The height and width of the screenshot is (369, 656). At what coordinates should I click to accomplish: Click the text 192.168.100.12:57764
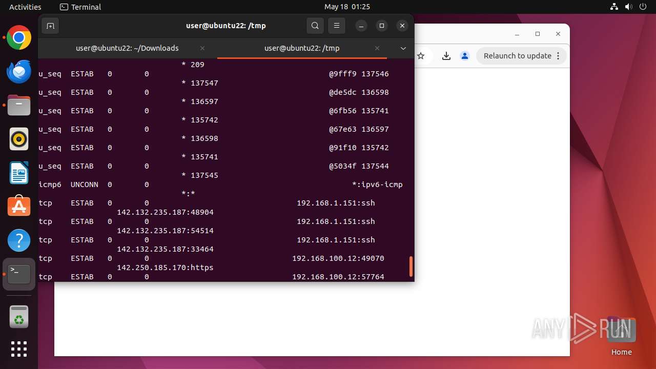(338, 277)
